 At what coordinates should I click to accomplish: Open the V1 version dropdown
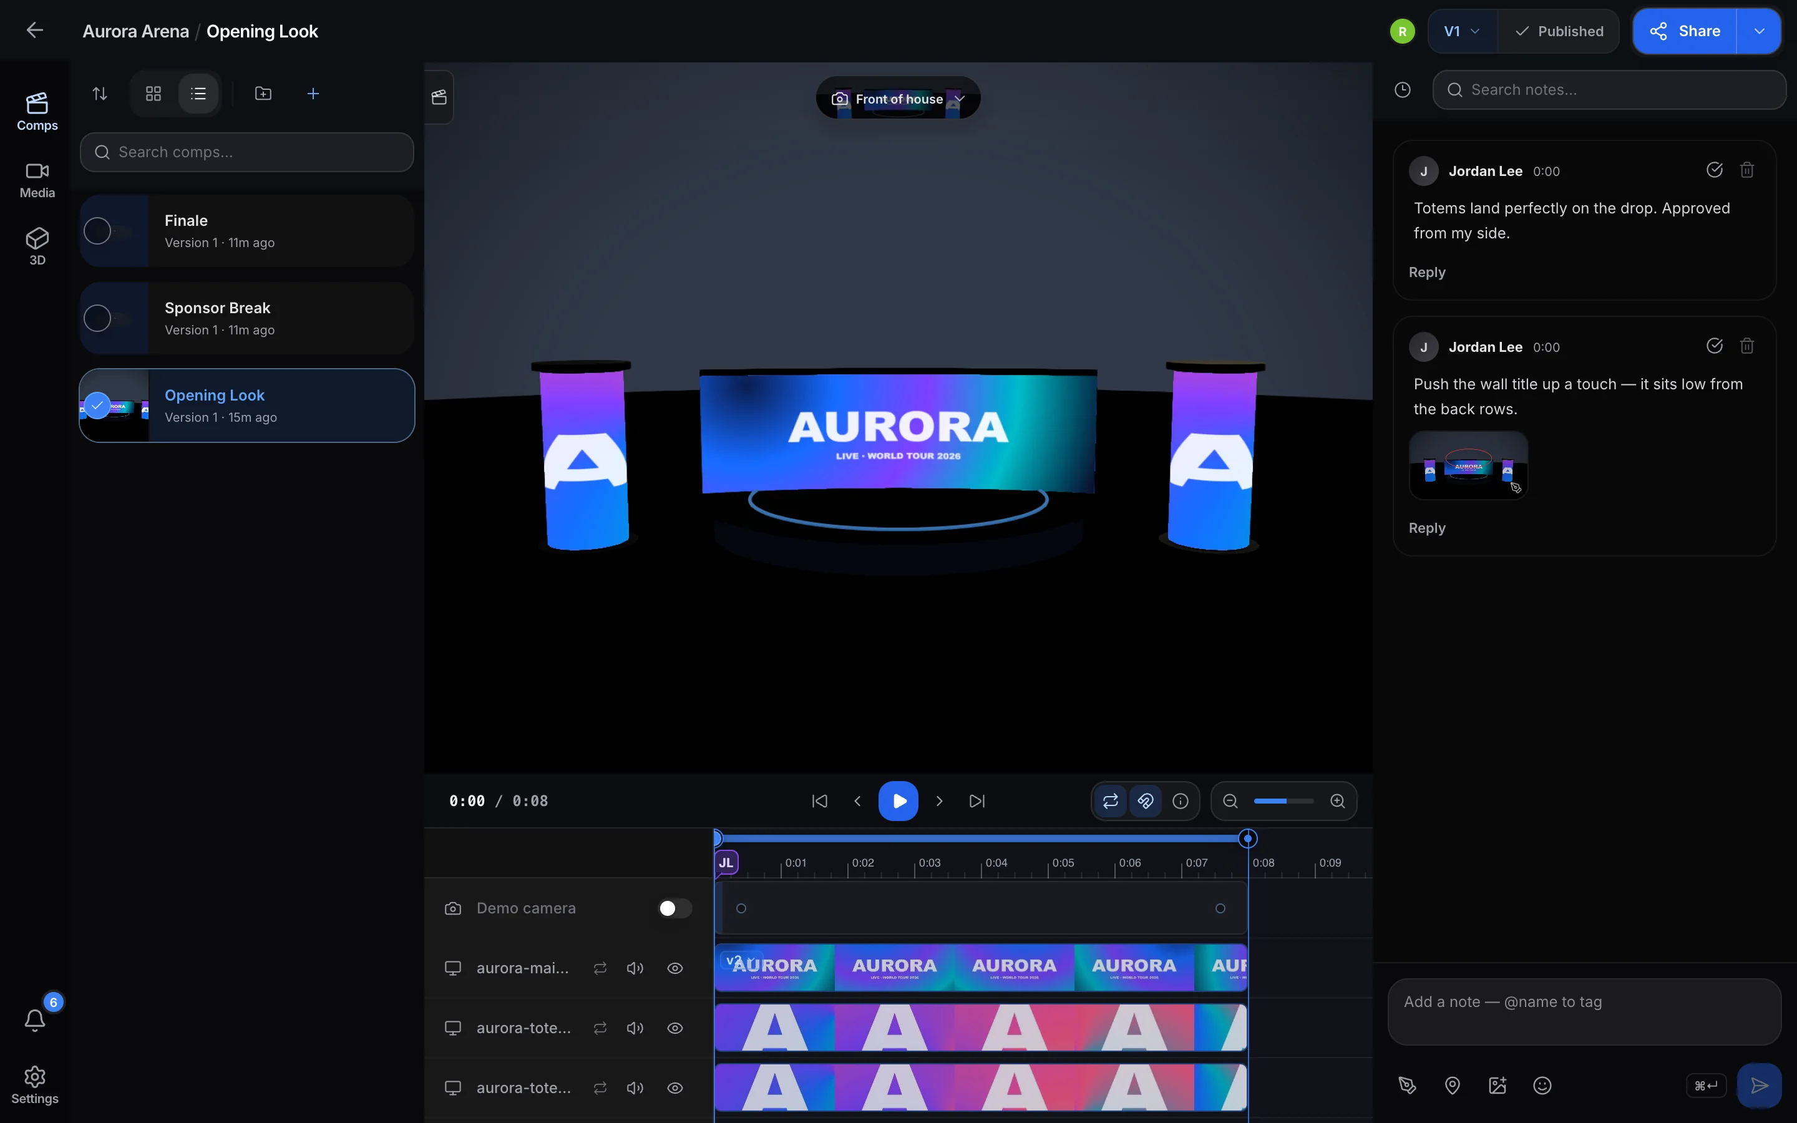pyautogui.click(x=1462, y=31)
